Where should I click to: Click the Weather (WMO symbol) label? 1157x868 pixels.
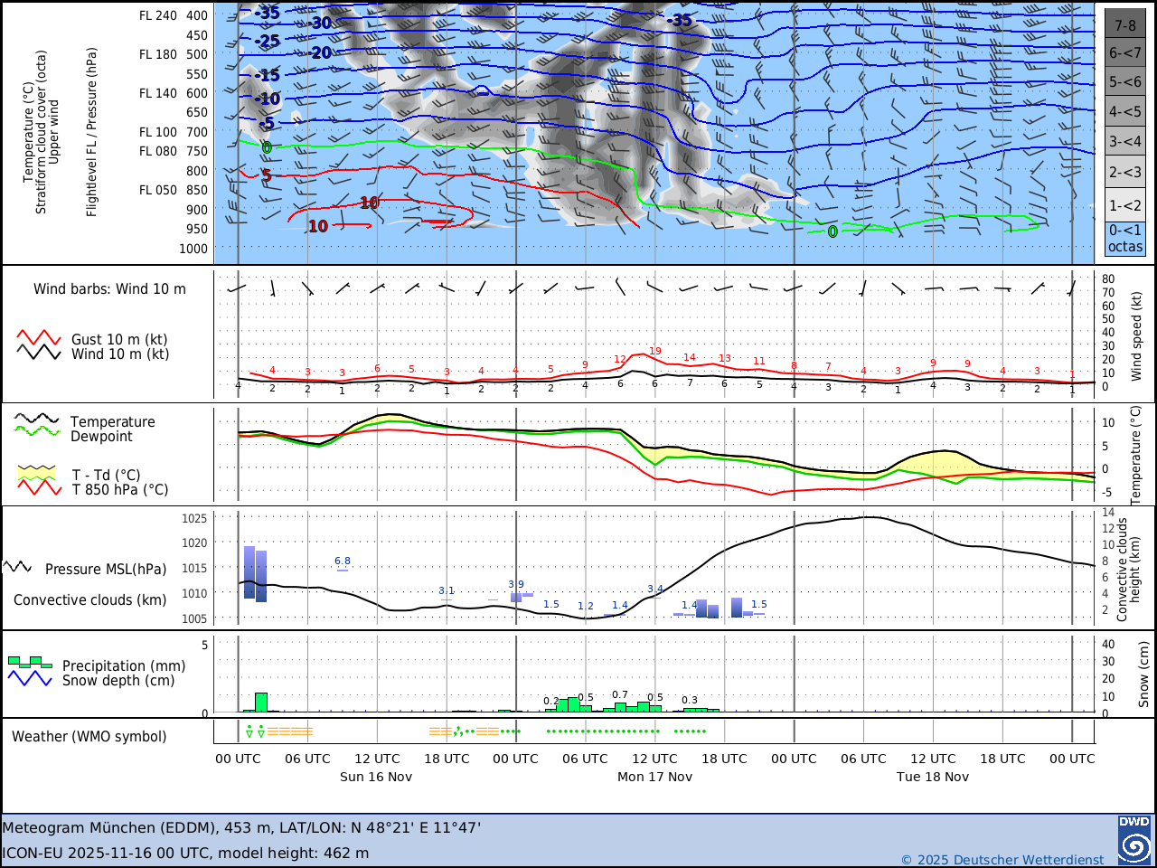(89, 736)
